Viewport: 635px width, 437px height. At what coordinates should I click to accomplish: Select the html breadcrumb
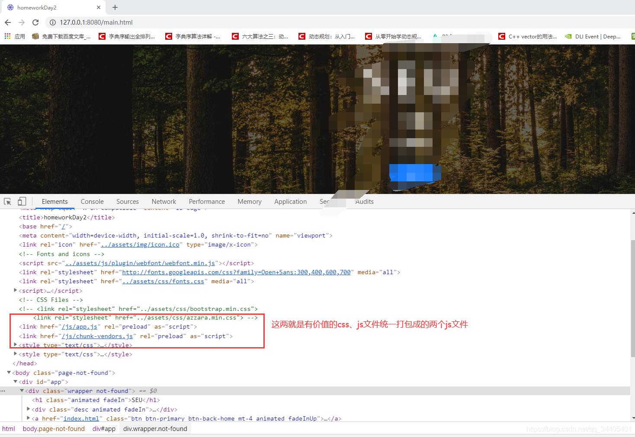(9, 429)
